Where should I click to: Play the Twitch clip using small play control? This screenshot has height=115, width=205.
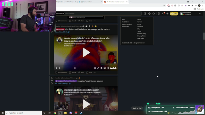pyautogui.click(x=56, y=68)
